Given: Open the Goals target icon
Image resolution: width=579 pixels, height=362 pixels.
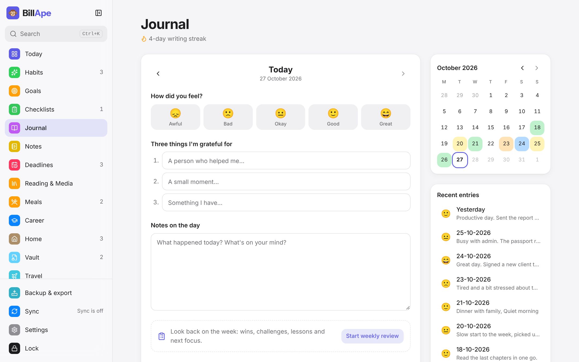Looking at the screenshot, I should click(x=14, y=91).
